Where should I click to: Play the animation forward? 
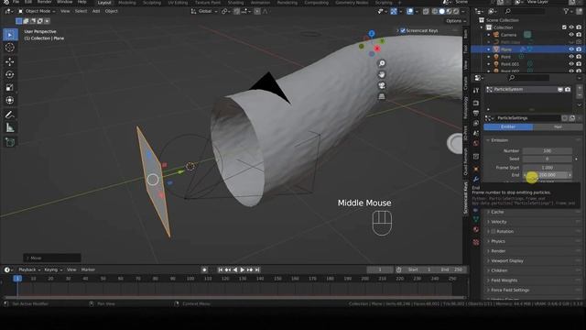242,269
